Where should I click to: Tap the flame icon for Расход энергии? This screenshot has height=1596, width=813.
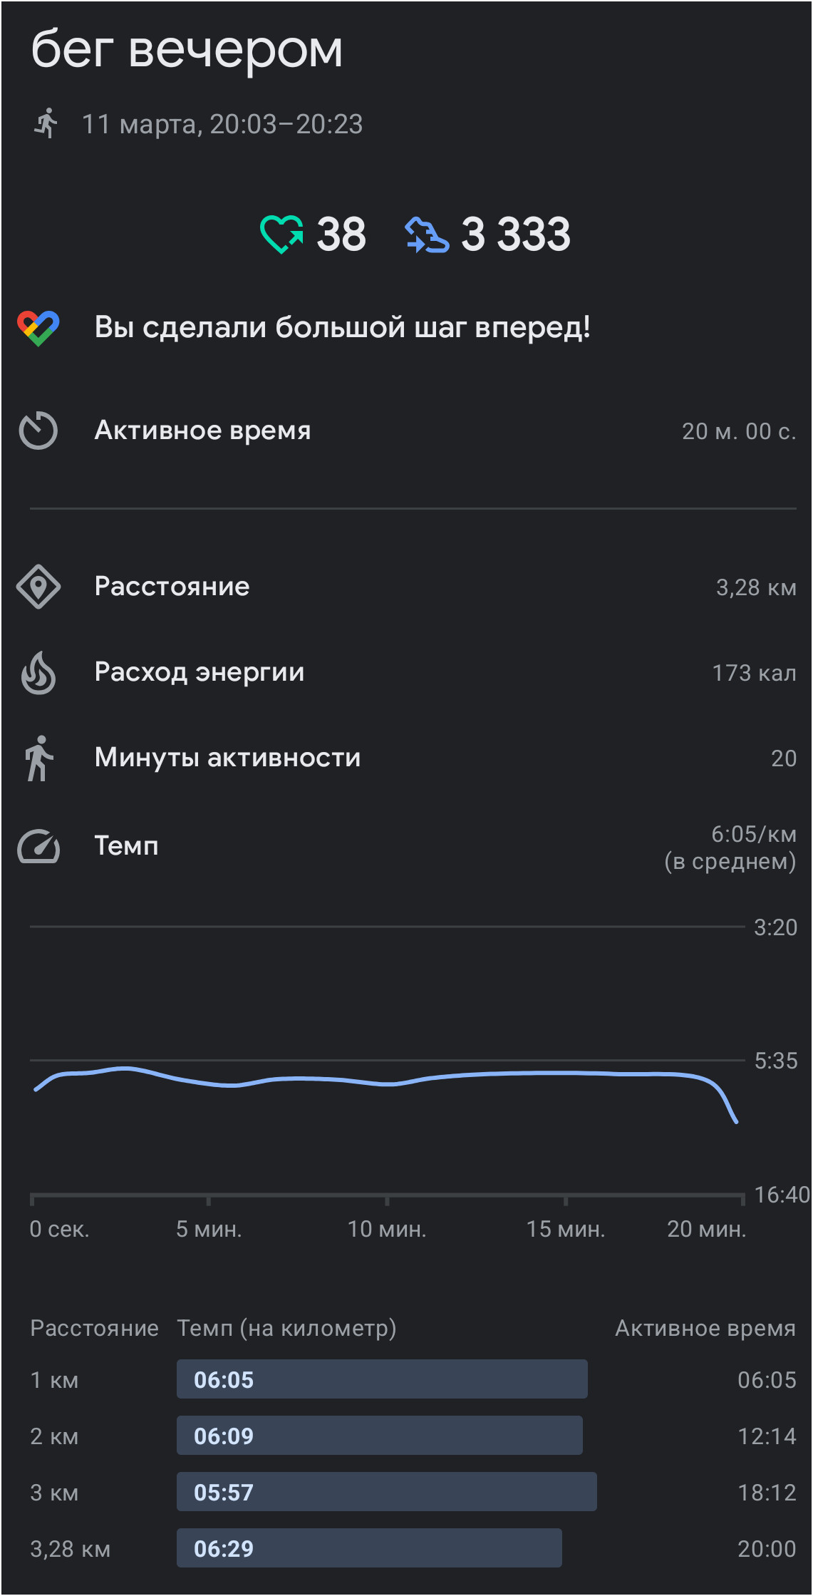(38, 672)
